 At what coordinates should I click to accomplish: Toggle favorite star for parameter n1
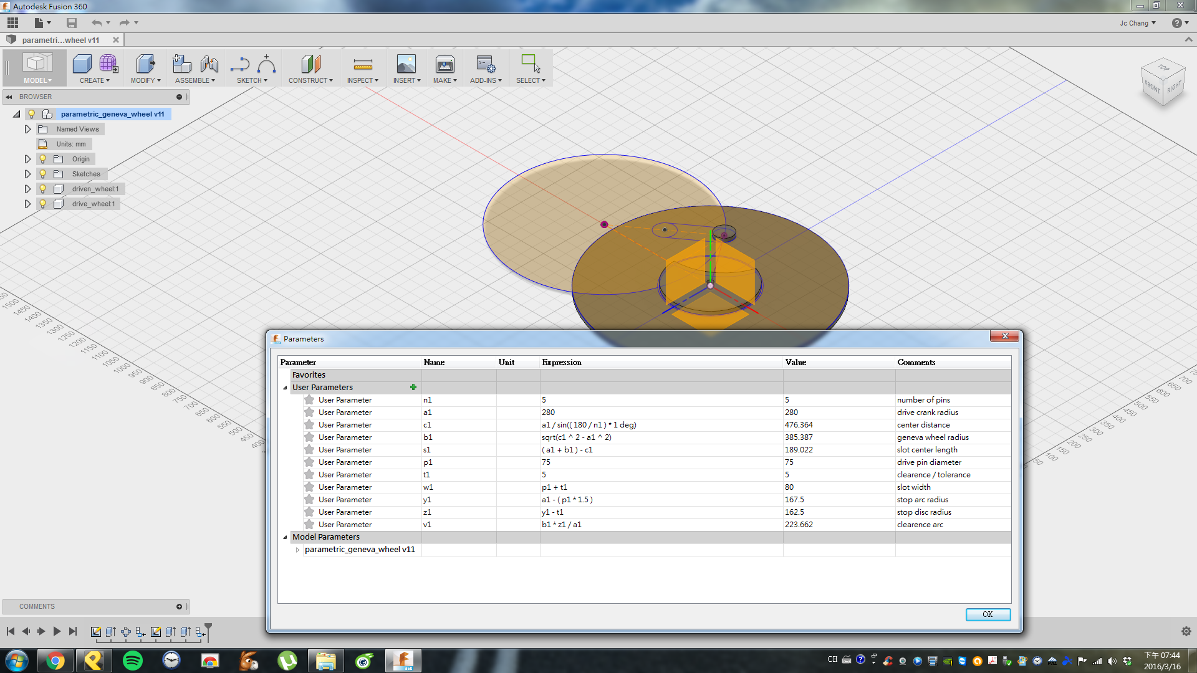[309, 399]
